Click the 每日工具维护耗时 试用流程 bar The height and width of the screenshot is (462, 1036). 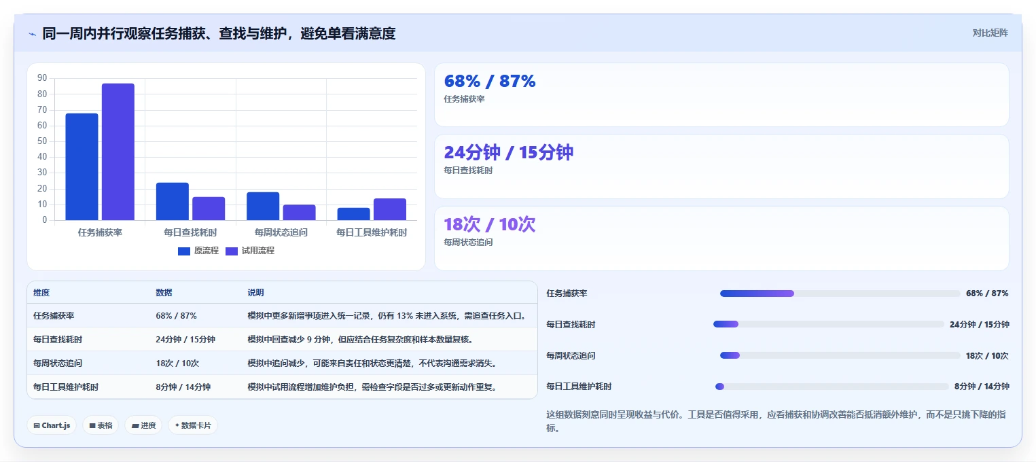[x=390, y=209]
